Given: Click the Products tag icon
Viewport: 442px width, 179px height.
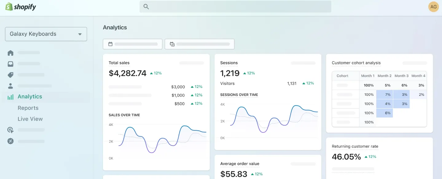Looking at the screenshot, I should click(10, 75).
